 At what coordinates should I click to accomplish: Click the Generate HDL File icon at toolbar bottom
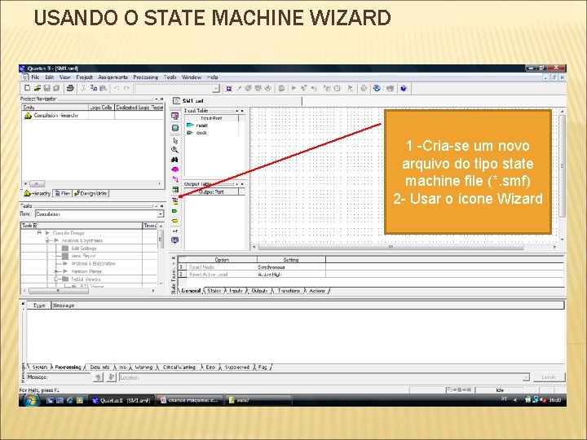(174, 240)
